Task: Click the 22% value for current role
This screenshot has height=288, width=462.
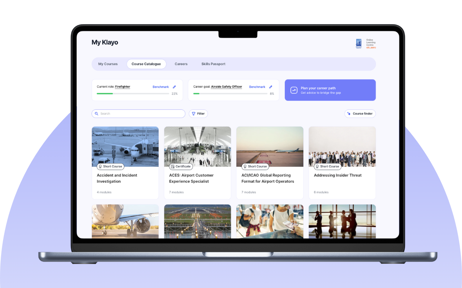Action: [x=174, y=94]
